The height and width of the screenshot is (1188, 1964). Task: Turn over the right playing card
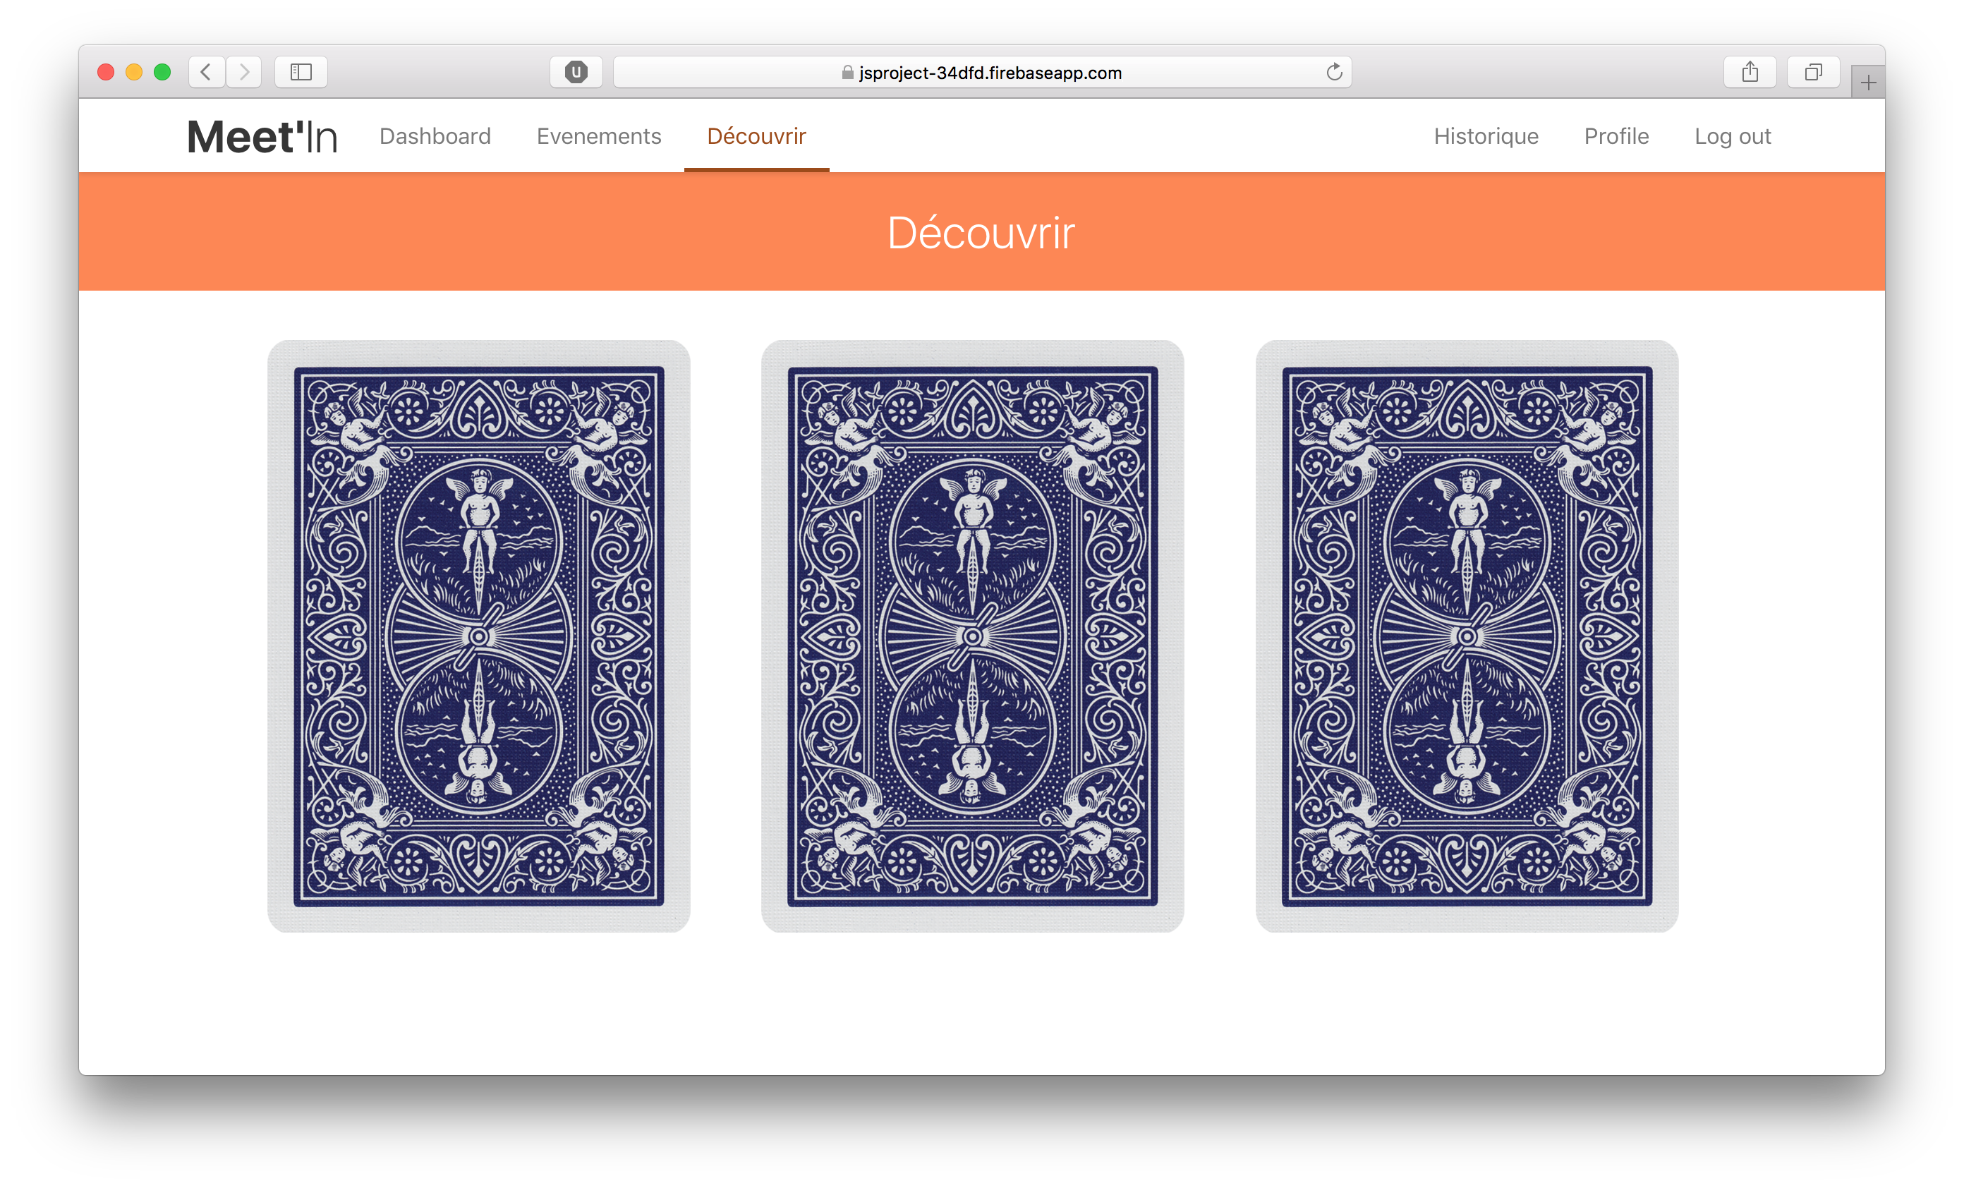(1466, 636)
